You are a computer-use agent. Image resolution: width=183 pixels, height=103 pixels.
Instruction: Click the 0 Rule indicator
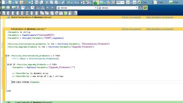(x=174, y=2)
